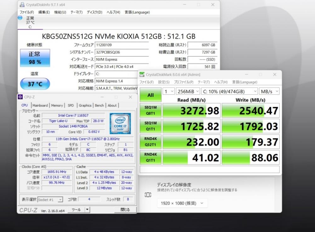
Task: Click the blue disk status circle icon
Action: tap(20, 18)
